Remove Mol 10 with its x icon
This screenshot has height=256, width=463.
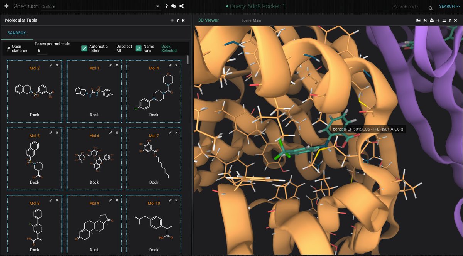coord(176,200)
